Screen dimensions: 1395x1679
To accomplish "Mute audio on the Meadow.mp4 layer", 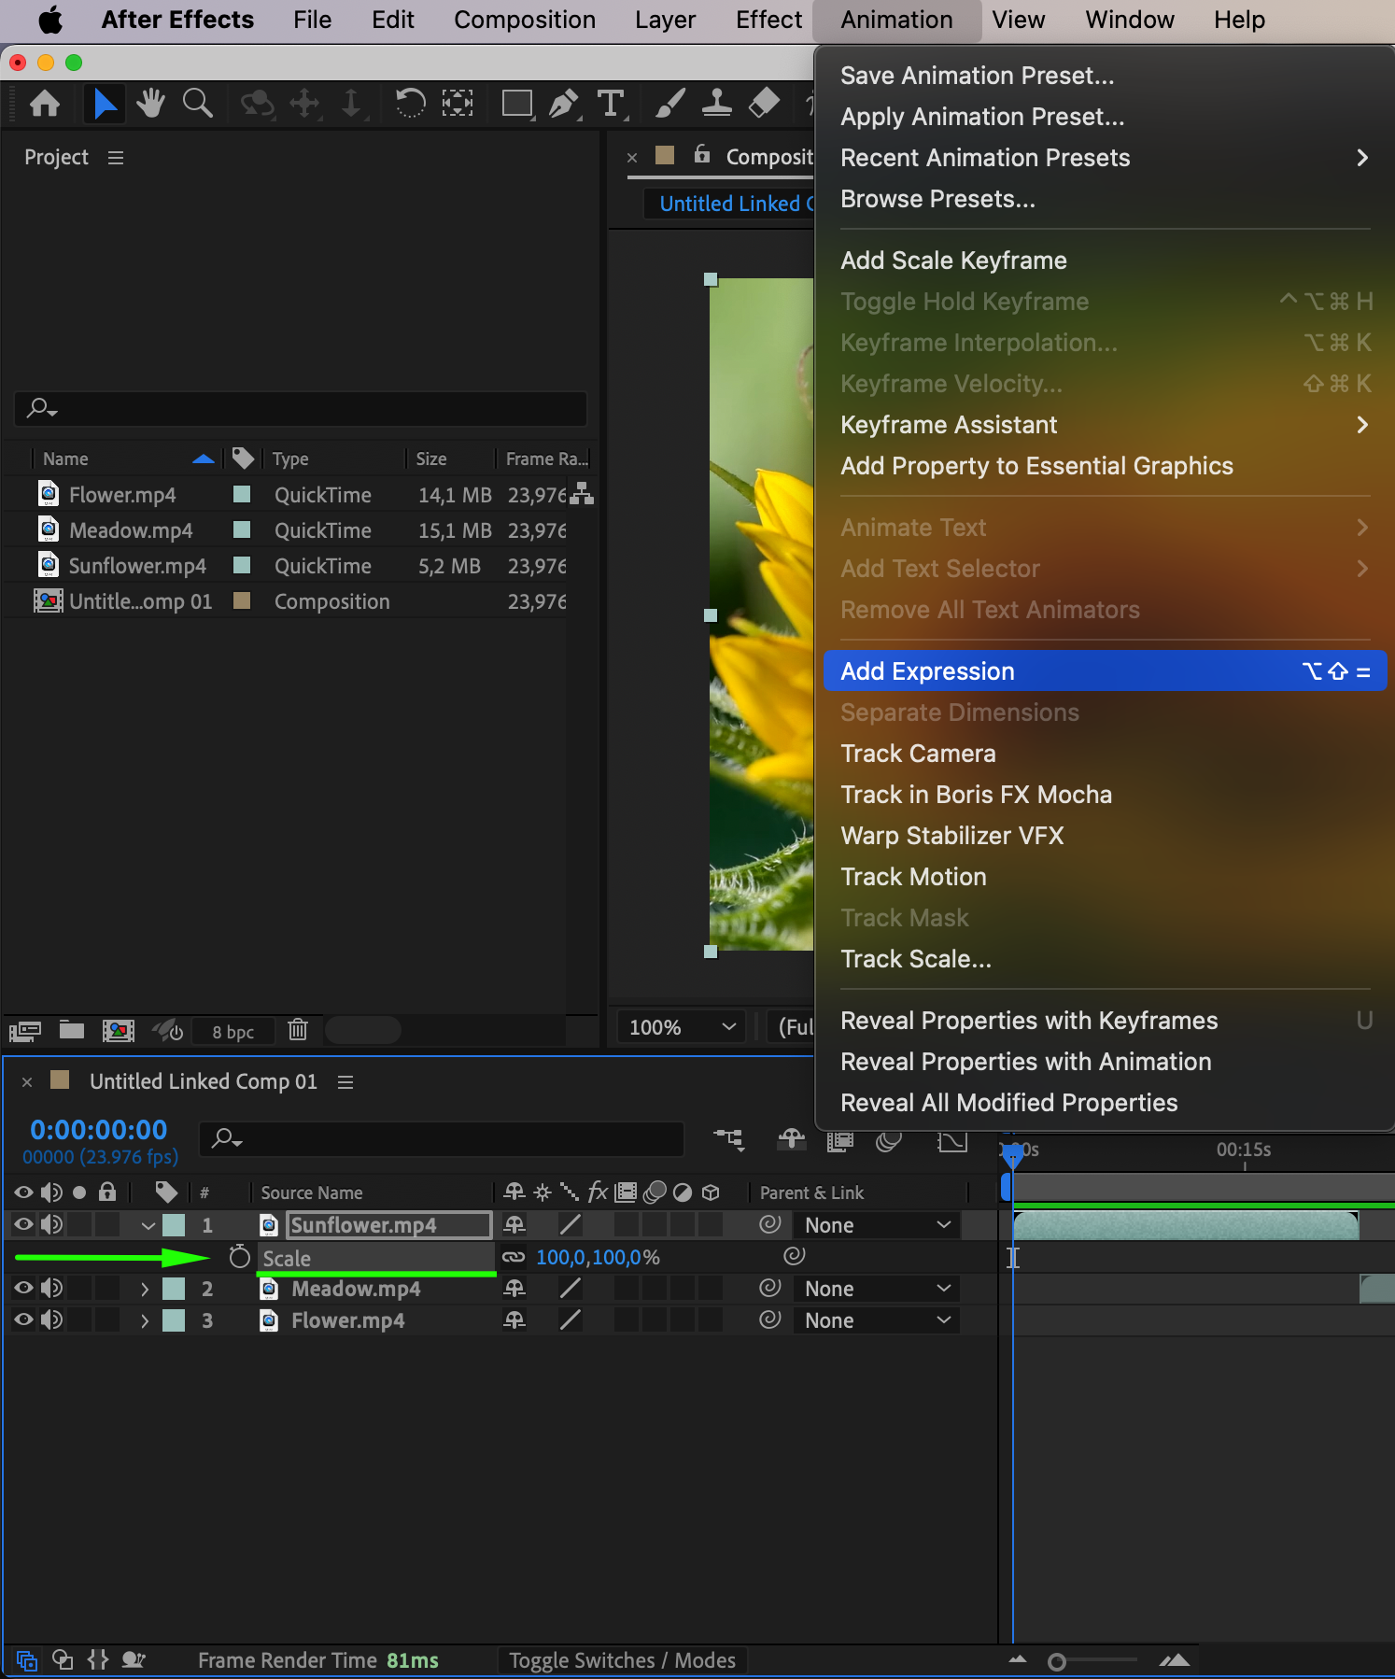I will coord(51,1289).
